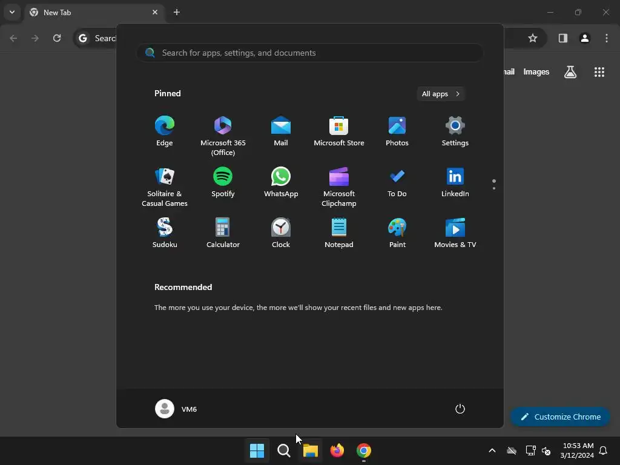This screenshot has width=620, height=465.
Task: Open the notification bell on taskbar
Action: pos(604,450)
